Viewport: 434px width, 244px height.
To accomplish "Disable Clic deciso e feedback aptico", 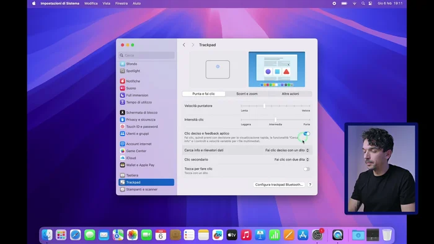I will coord(306,134).
